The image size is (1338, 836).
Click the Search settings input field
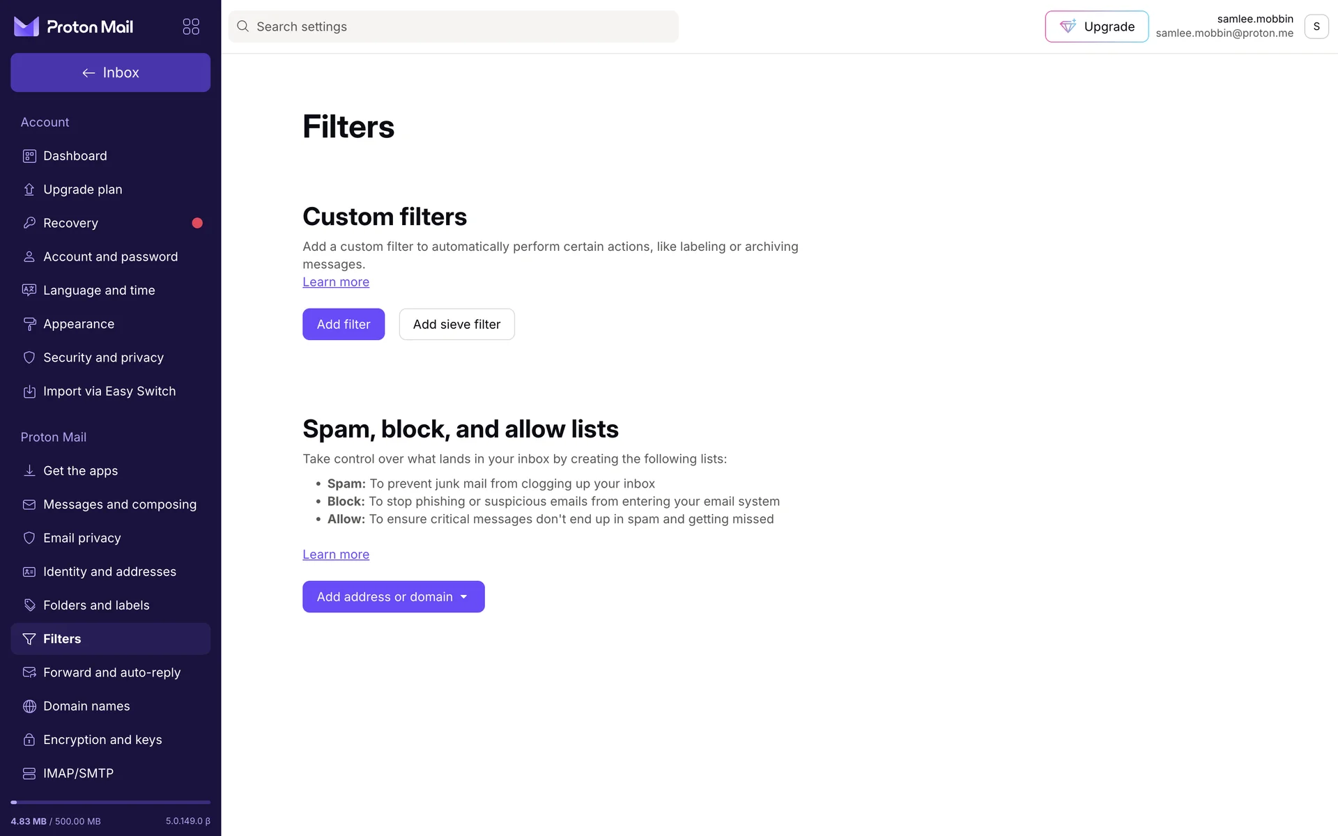(453, 26)
